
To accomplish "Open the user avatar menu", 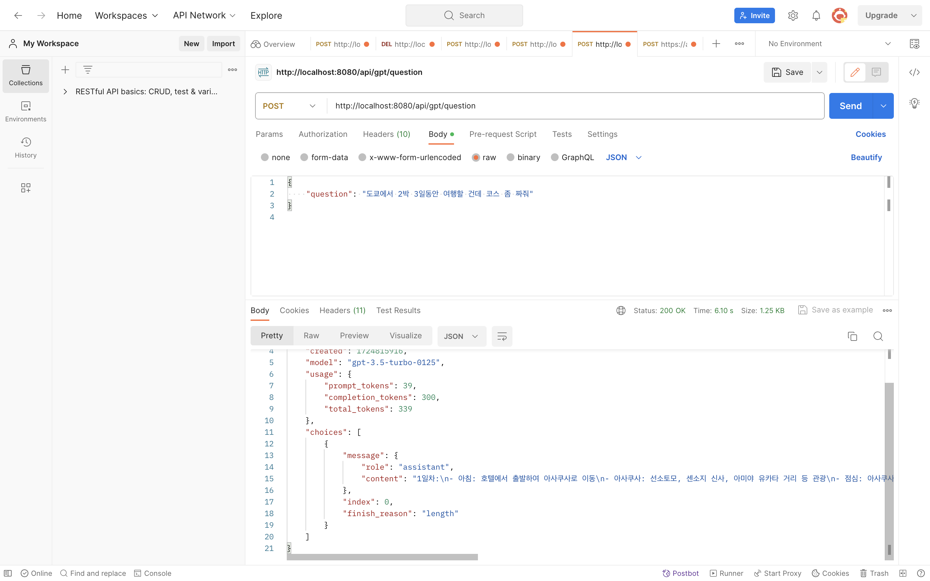I will tap(840, 15).
